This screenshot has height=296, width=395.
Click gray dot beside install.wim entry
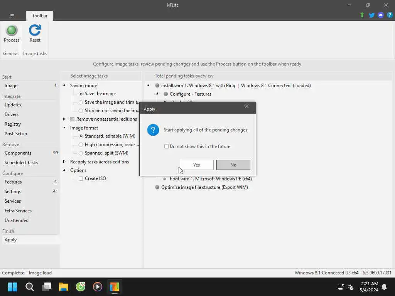[x=157, y=86]
